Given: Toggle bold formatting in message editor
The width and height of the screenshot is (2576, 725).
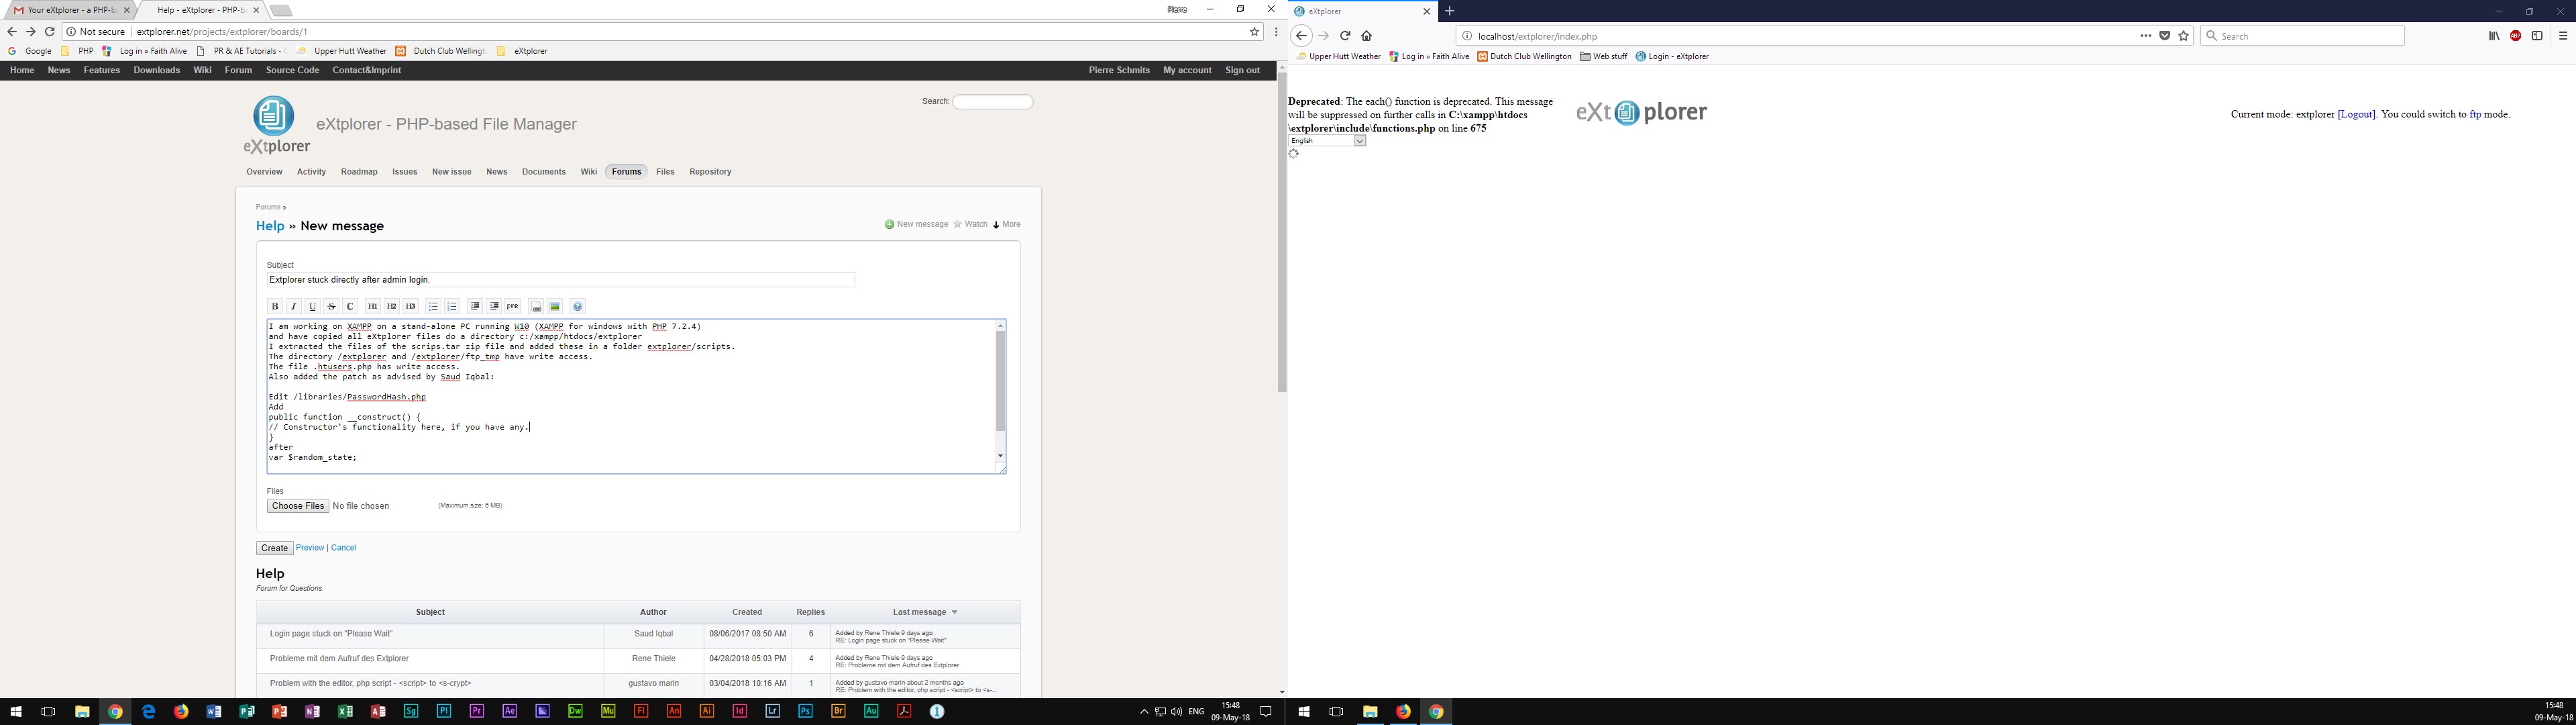Looking at the screenshot, I should pos(275,306).
